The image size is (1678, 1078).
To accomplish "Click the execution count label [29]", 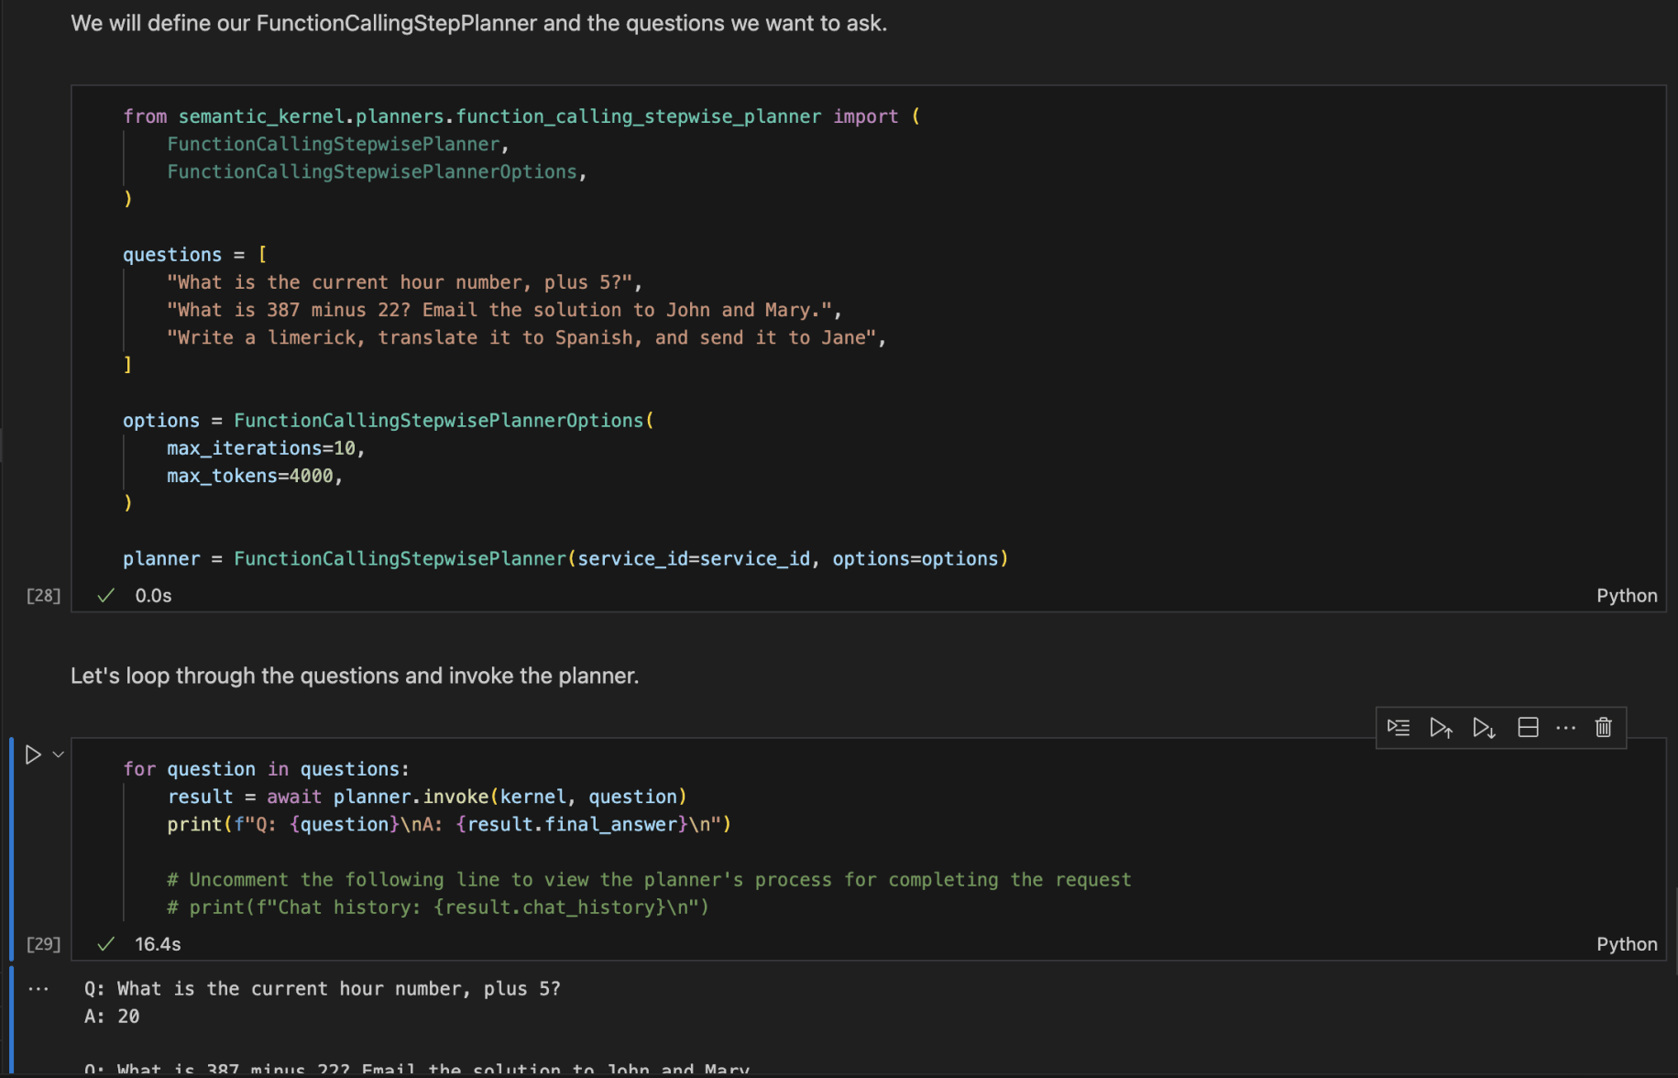I will pos(43,944).
